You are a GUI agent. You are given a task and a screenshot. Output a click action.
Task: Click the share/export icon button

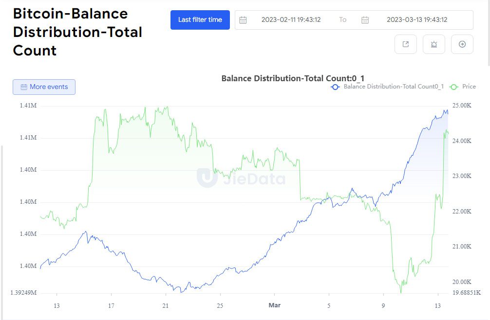(406, 44)
